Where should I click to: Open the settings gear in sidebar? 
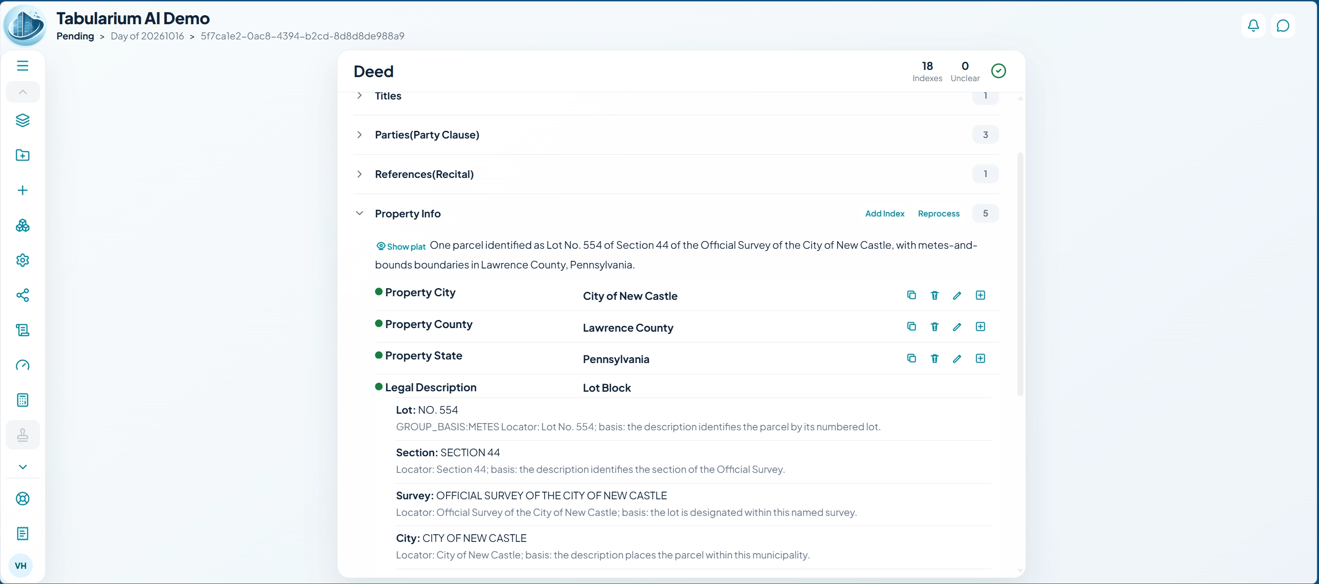(x=22, y=260)
